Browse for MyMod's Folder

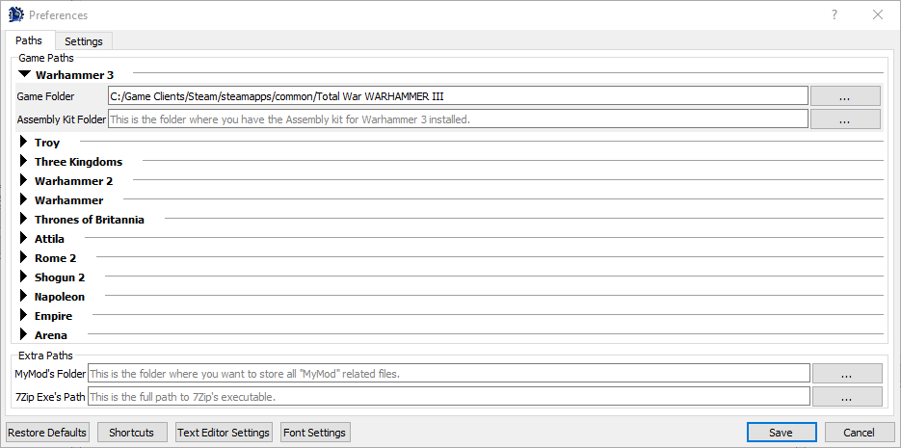tap(847, 373)
